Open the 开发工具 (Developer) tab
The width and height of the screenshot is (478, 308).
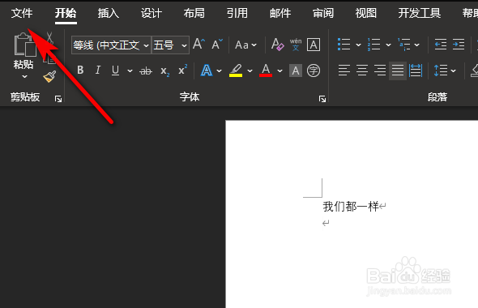(x=420, y=13)
